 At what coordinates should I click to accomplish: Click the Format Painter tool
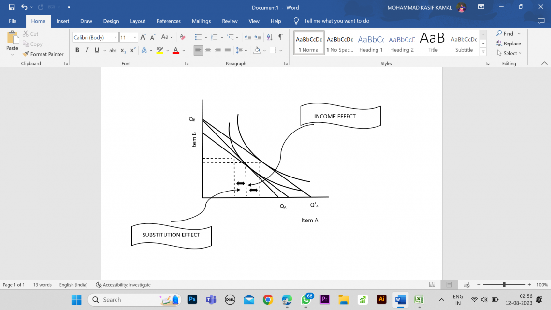click(43, 54)
